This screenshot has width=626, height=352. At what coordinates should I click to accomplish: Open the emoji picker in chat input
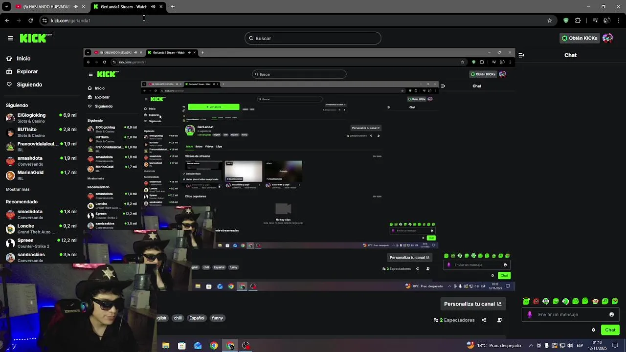pos(611,314)
